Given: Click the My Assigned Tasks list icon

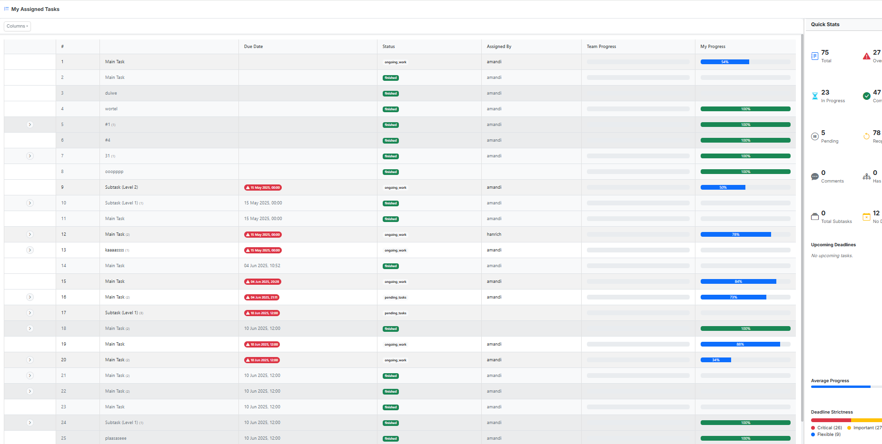Looking at the screenshot, I should click(6, 9).
